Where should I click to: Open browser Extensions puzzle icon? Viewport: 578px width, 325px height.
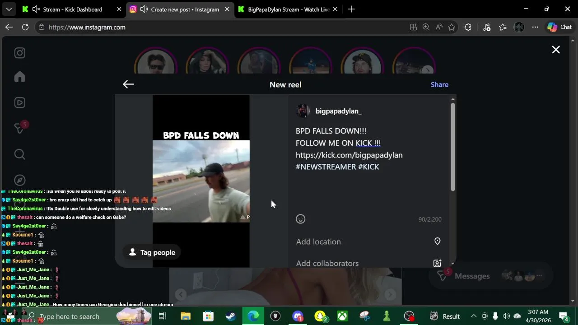coord(468,27)
